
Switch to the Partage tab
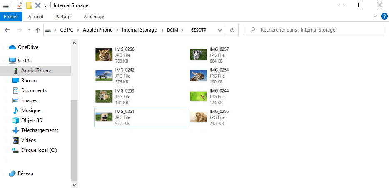click(x=63, y=17)
